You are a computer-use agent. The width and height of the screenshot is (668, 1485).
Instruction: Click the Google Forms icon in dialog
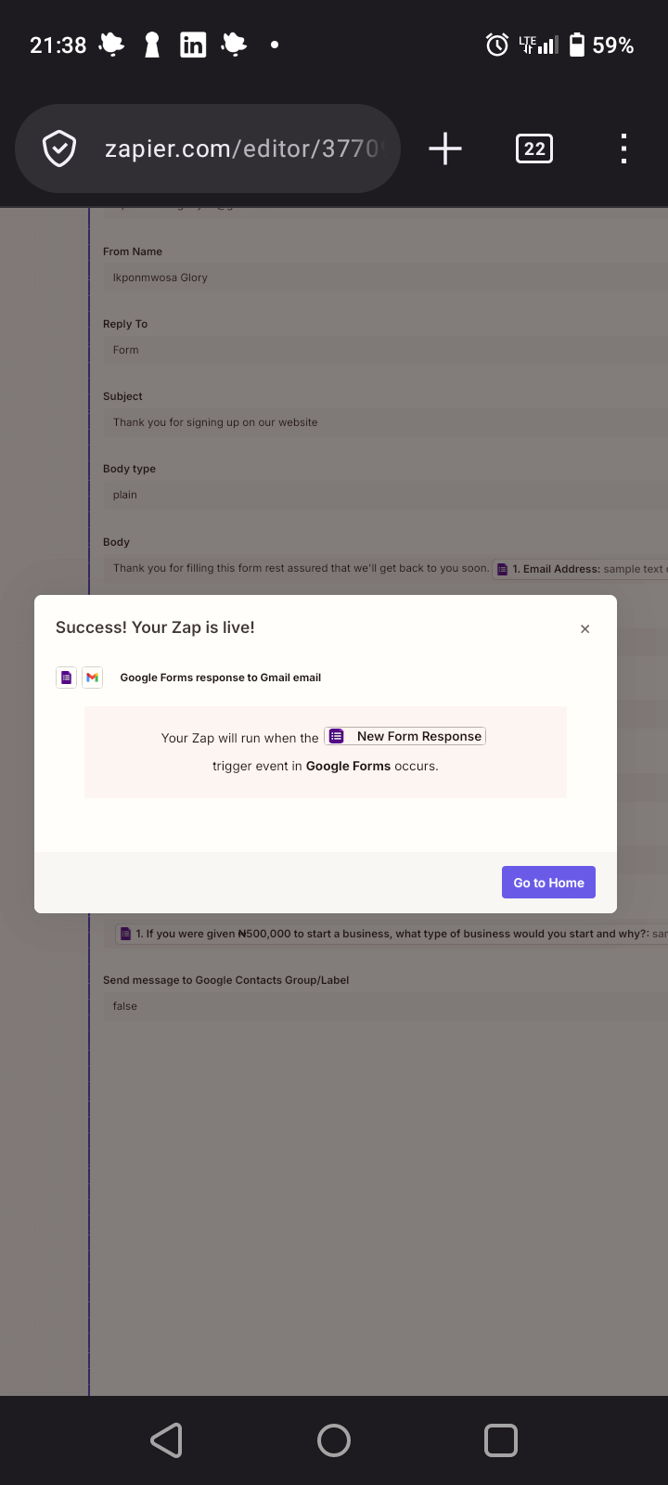[x=66, y=678]
